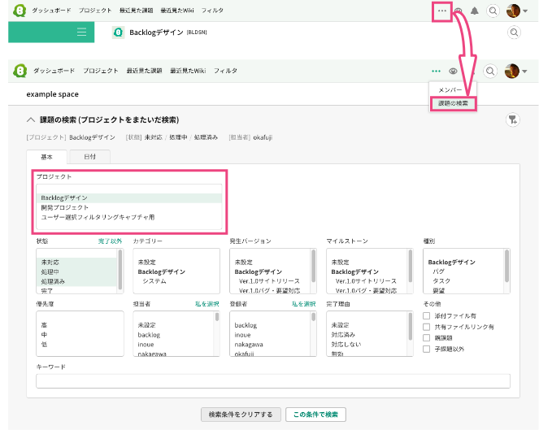Switch to the 基本 tab
The width and height of the screenshot is (539, 430).
(x=47, y=157)
